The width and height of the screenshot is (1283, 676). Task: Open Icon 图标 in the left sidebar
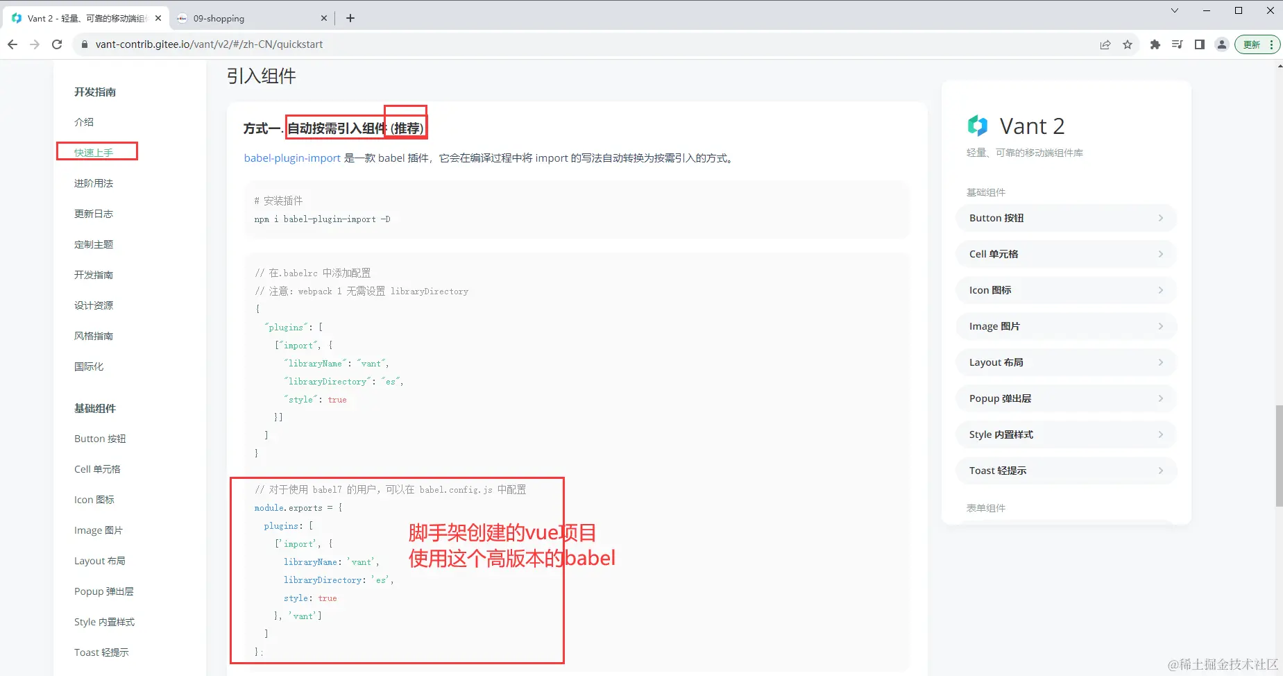point(94,500)
